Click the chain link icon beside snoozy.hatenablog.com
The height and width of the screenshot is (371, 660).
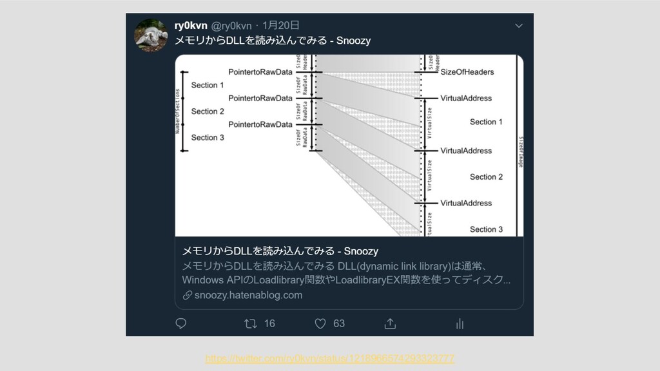188,295
